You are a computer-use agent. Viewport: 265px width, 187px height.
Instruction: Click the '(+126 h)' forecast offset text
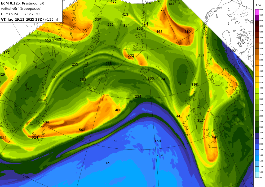click(x=51, y=19)
